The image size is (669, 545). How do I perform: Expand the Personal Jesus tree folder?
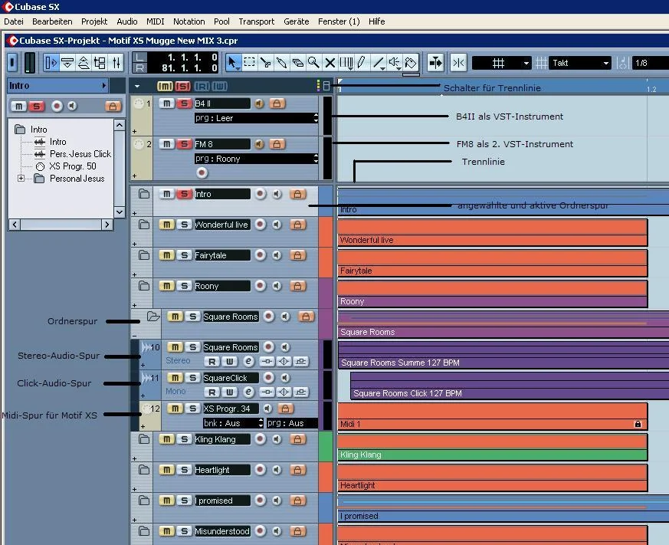(21, 179)
